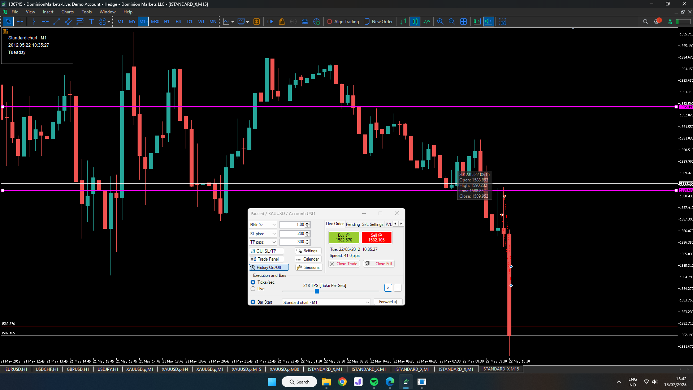The width and height of the screenshot is (693, 390).
Task: Switch to bar chart display
Action: (x=403, y=22)
